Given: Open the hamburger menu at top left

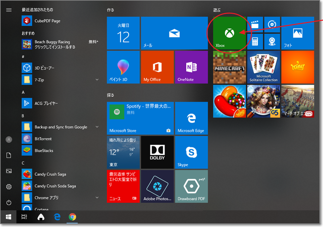Looking at the screenshot, I should point(9,10).
